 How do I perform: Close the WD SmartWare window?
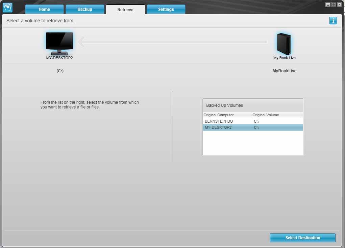pyautogui.click(x=339, y=5)
